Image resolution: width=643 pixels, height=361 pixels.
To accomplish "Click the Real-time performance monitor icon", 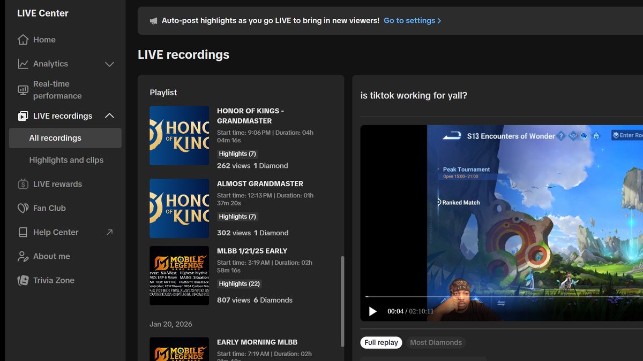I will 23,90.
